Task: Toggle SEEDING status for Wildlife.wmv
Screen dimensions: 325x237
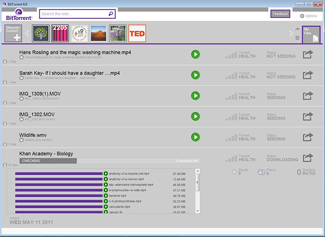Action: (x=276, y=137)
